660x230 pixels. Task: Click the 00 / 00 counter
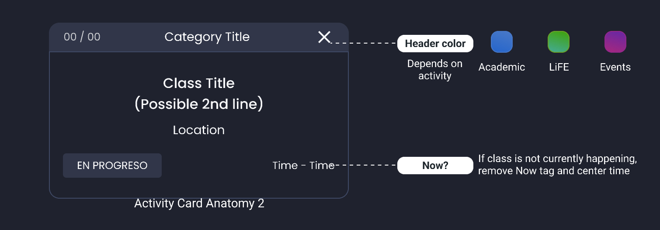coord(82,37)
